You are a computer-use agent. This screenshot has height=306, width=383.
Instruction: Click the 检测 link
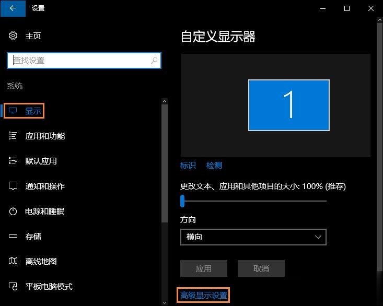(x=214, y=165)
